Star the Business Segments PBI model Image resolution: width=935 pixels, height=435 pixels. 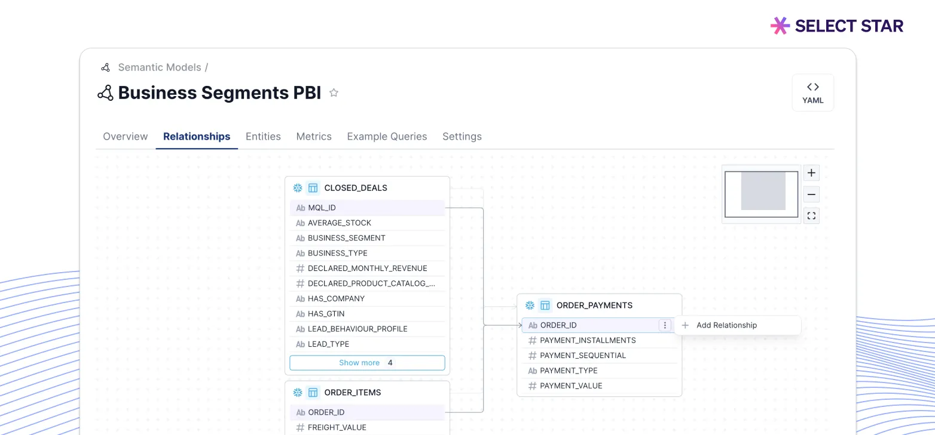334,93
